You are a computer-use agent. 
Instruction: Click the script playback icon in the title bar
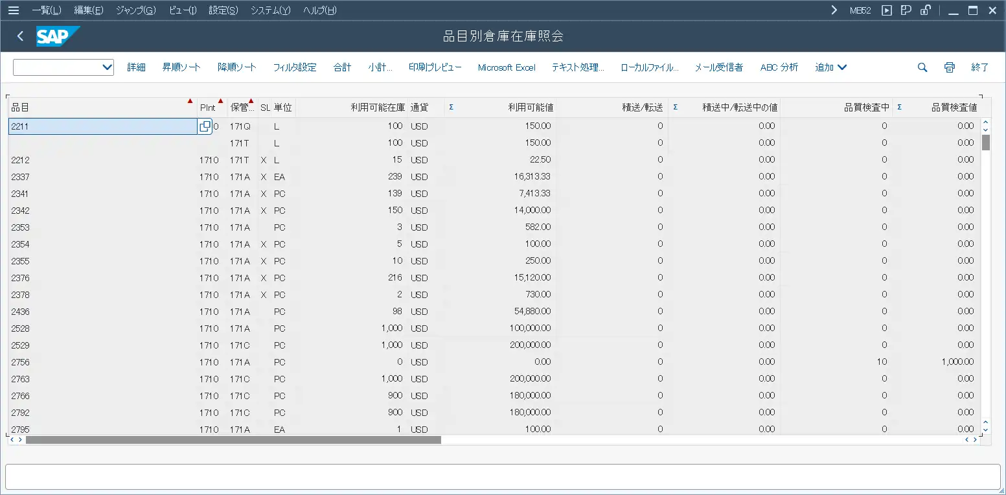tap(887, 10)
